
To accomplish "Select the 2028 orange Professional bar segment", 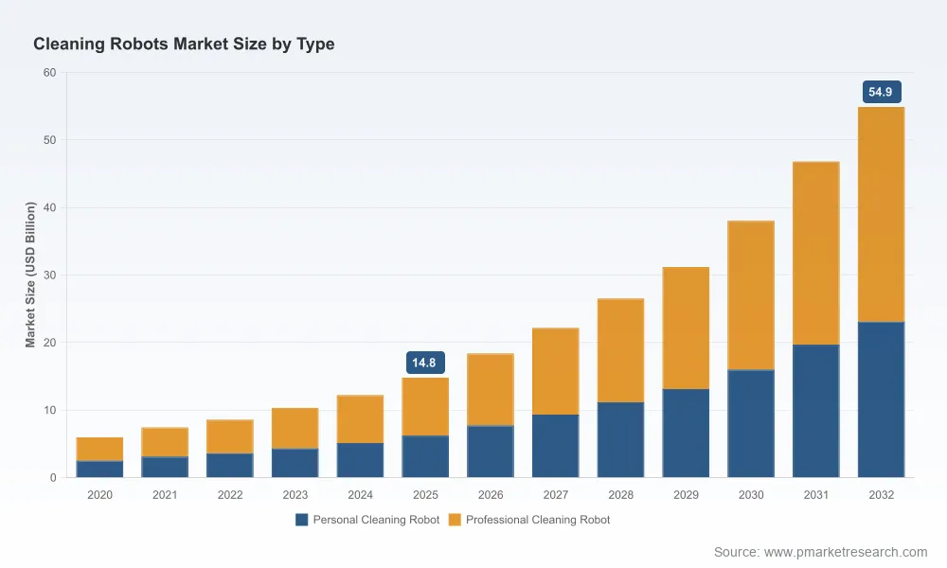I will tap(620, 350).
